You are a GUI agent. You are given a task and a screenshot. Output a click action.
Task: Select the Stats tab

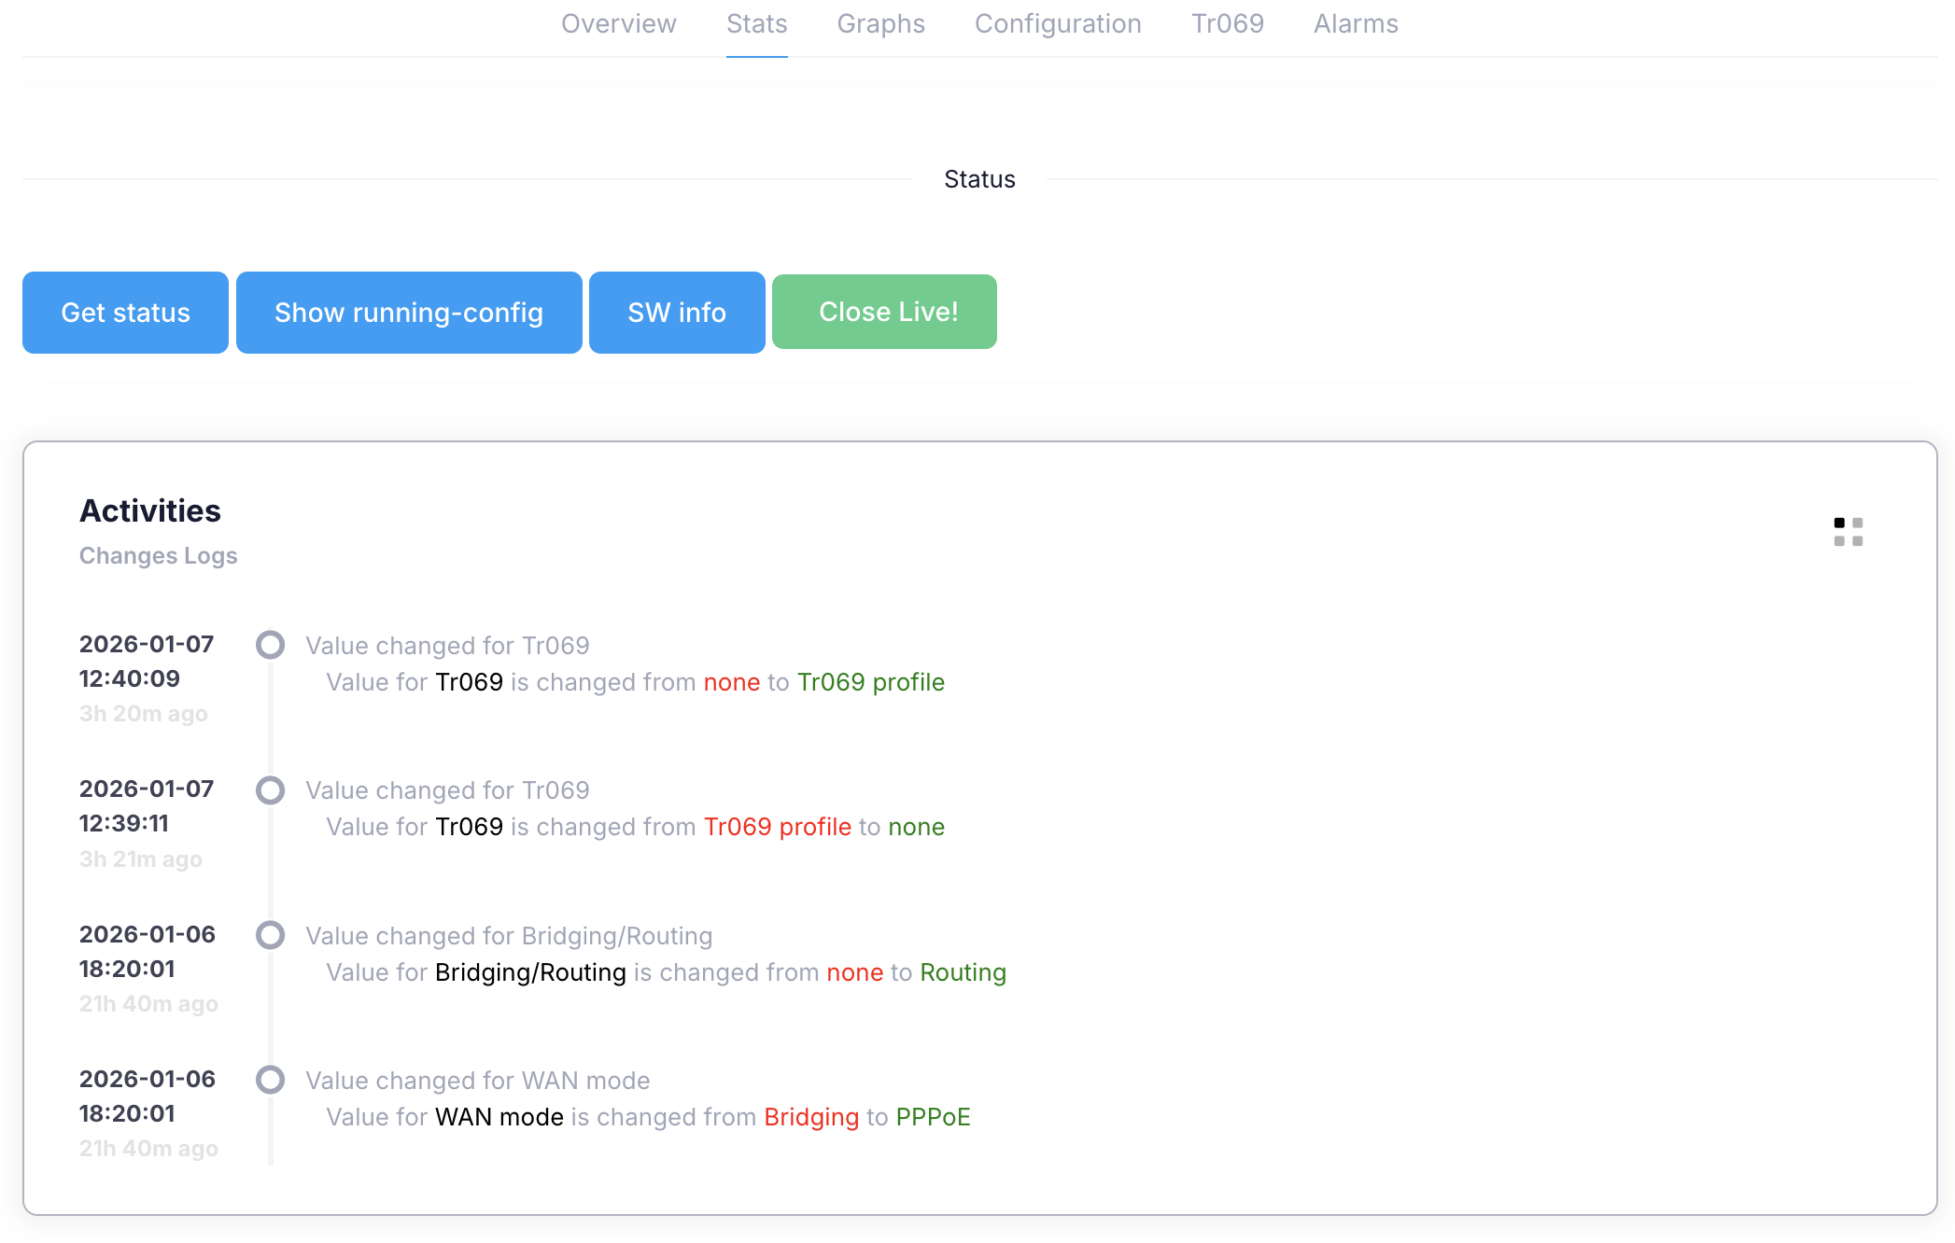(x=756, y=24)
